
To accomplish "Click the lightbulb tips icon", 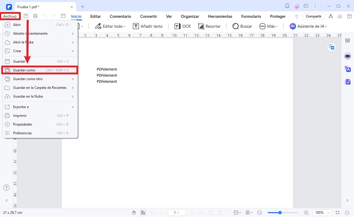I will coord(297,16).
